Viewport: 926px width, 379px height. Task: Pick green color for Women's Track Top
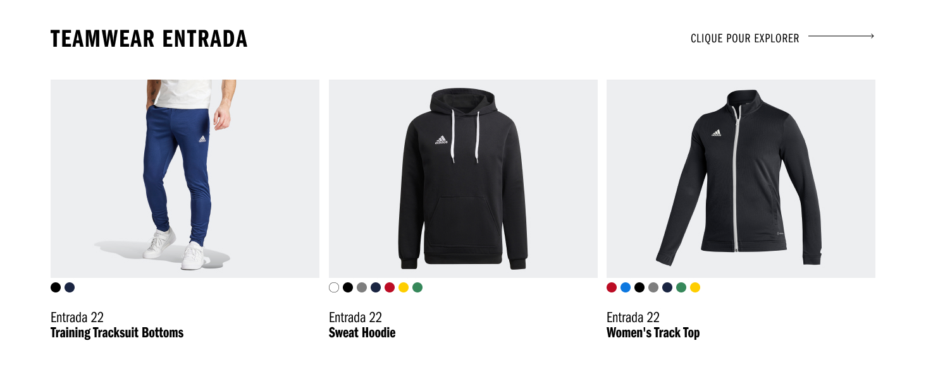click(x=681, y=287)
